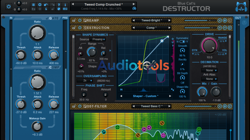Screen dimensions: 250x140
Task: Select next shaper after Shaper - Custom
Action: pos(170,96)
